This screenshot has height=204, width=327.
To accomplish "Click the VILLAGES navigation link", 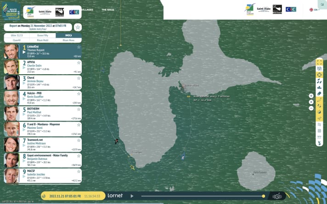I will click(x=87, y=9).
